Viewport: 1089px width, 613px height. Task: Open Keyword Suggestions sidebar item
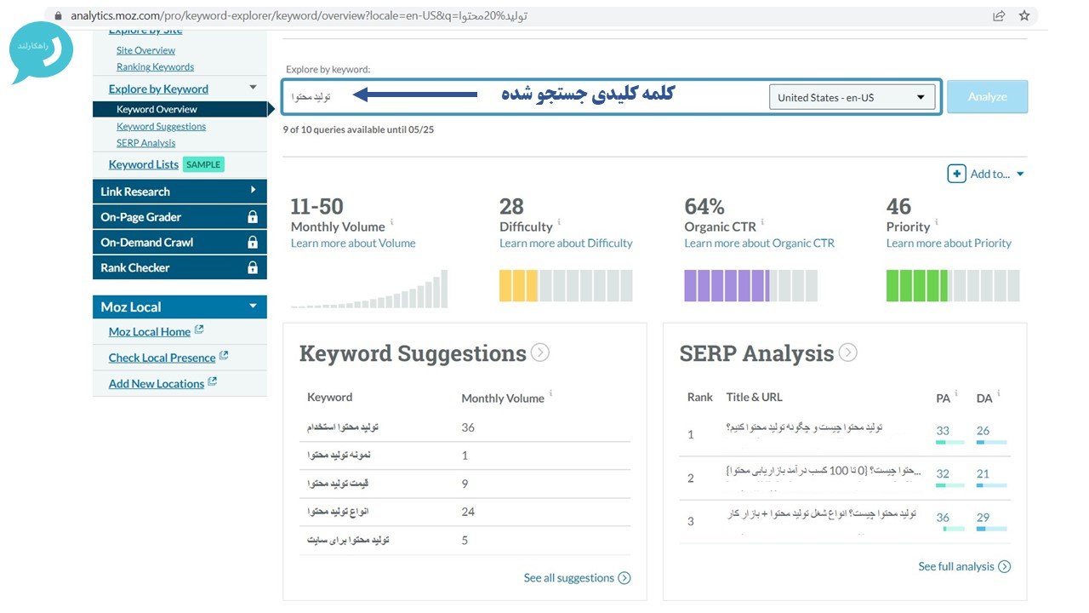[161, 126]
